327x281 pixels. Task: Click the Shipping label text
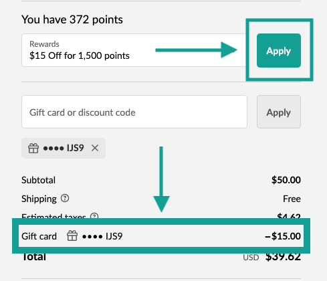(x=39, y=199)
